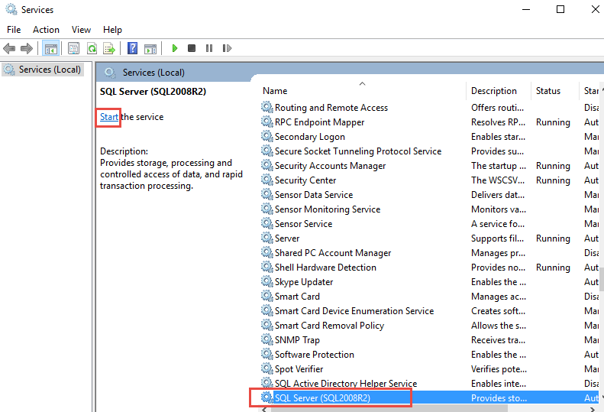Toggle the Show/Hide Action Pane icon

(150, 49)
